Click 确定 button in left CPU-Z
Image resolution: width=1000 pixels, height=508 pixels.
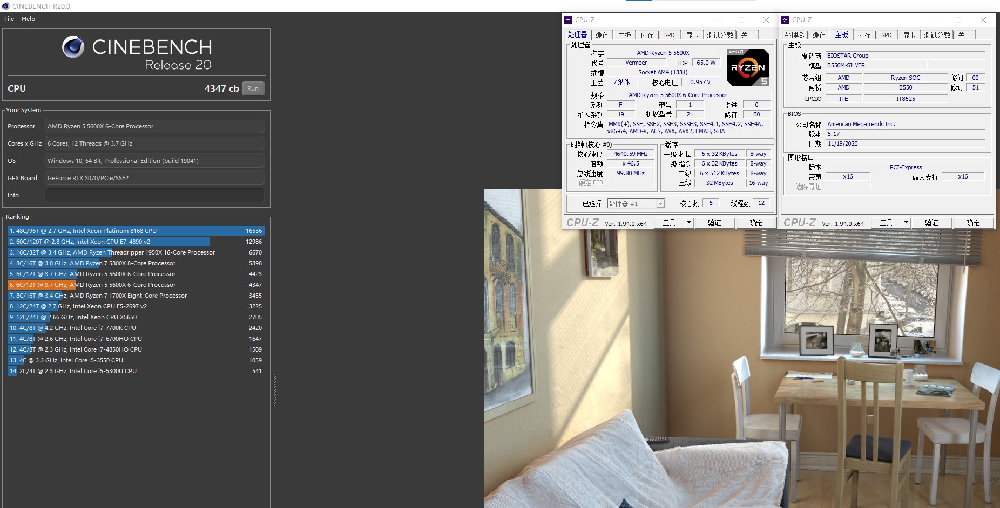click(x=756, y=223)
